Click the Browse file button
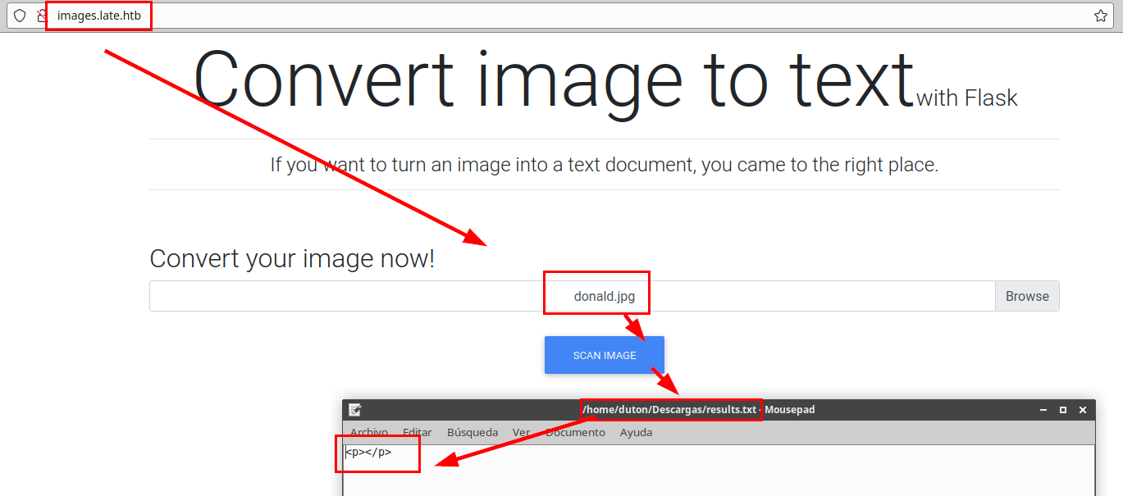The width and height of the screenshot is (1123, 496). (1027, 296)
